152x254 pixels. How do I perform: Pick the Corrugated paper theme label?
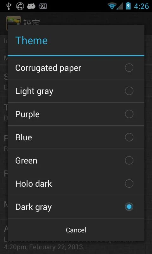click(48, 68)
